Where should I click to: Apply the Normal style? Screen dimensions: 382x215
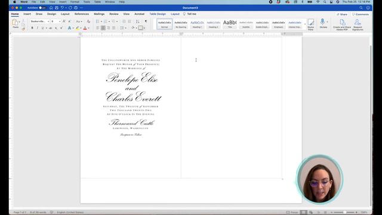pyautogui.click(x=165, y=24)
